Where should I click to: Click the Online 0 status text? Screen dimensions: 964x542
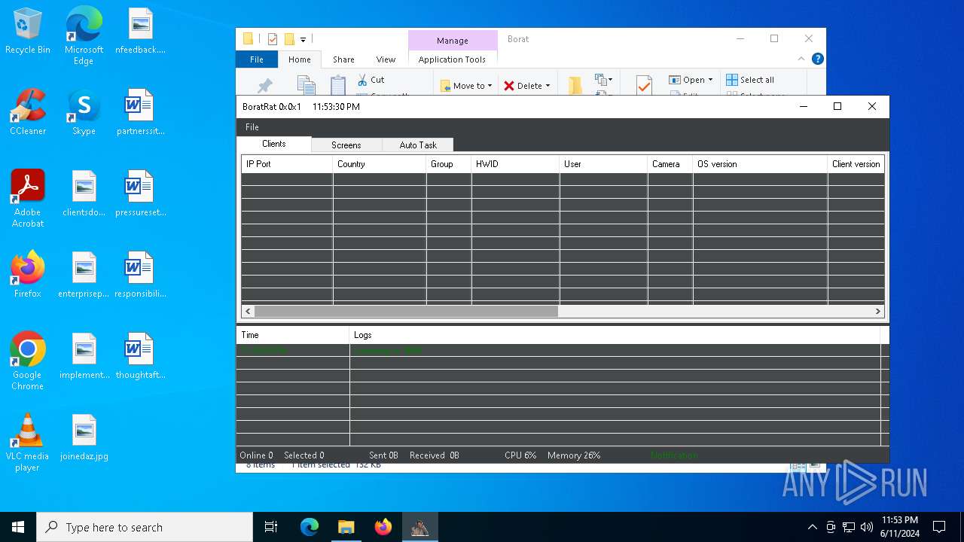256,455
